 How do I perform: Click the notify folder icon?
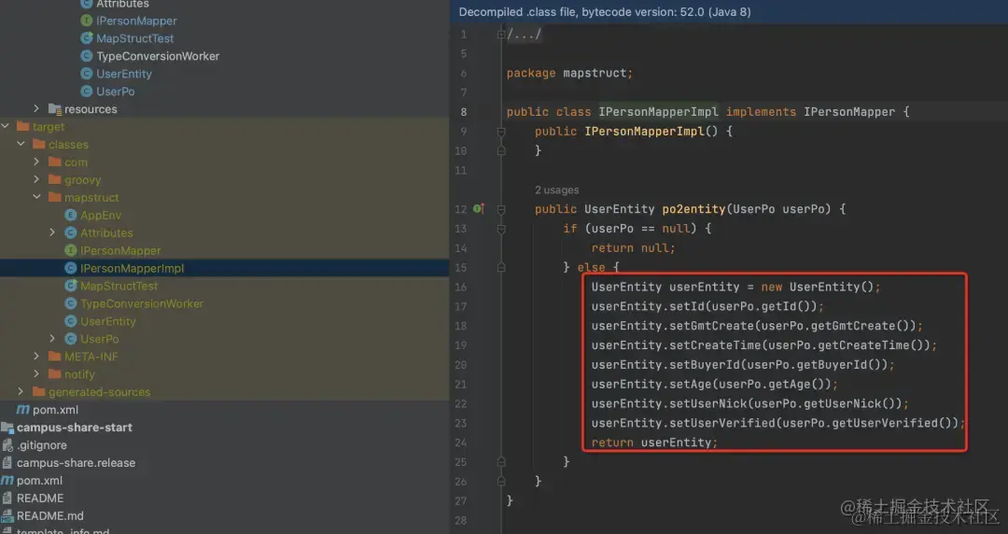[55, 373]
